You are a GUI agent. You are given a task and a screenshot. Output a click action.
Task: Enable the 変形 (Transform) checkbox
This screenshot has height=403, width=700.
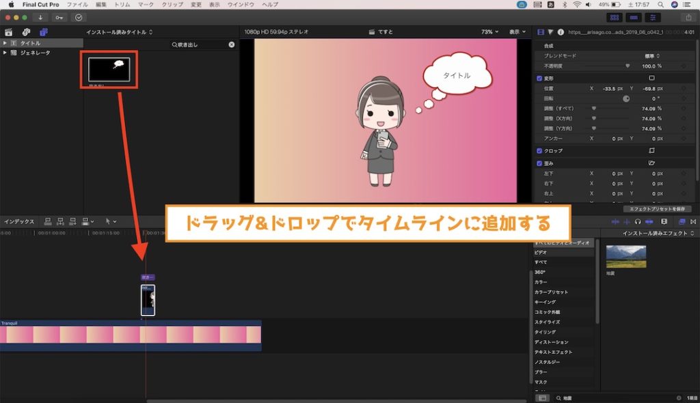point(539,77)
